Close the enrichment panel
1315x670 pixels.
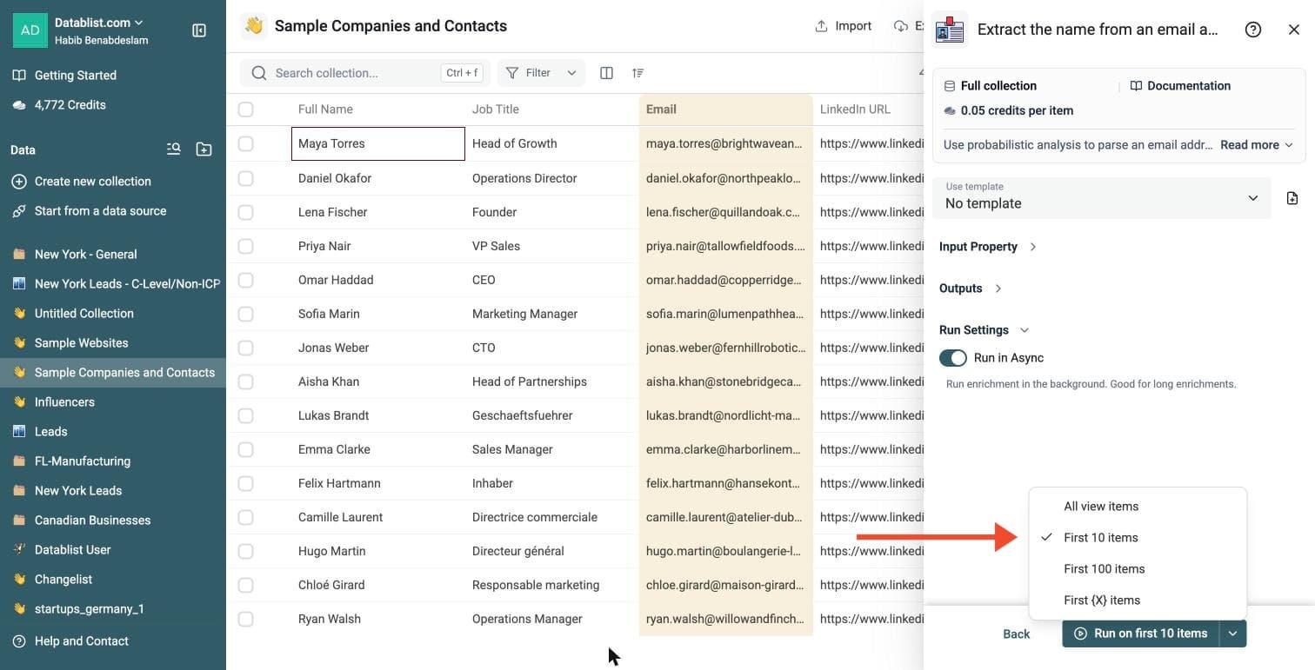[x=1294, y=30]
